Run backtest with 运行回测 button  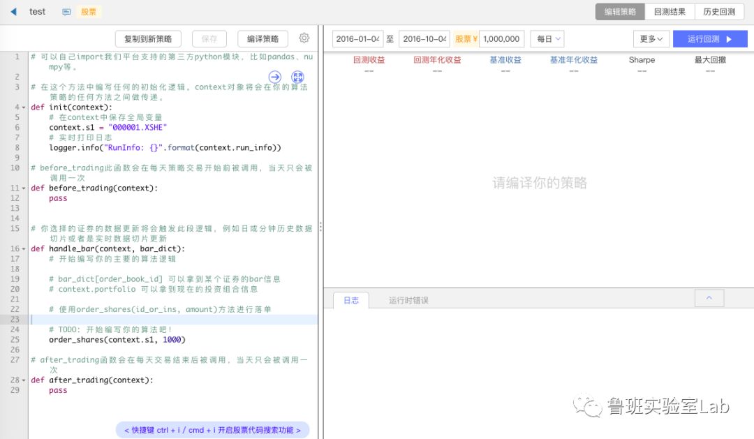[710, 39]
